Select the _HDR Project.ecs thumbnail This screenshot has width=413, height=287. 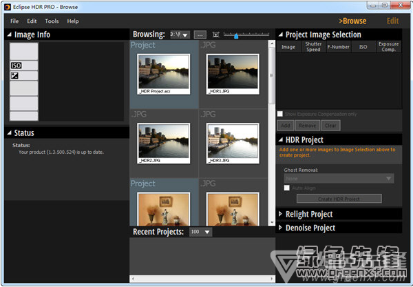[x=164, y=75]
